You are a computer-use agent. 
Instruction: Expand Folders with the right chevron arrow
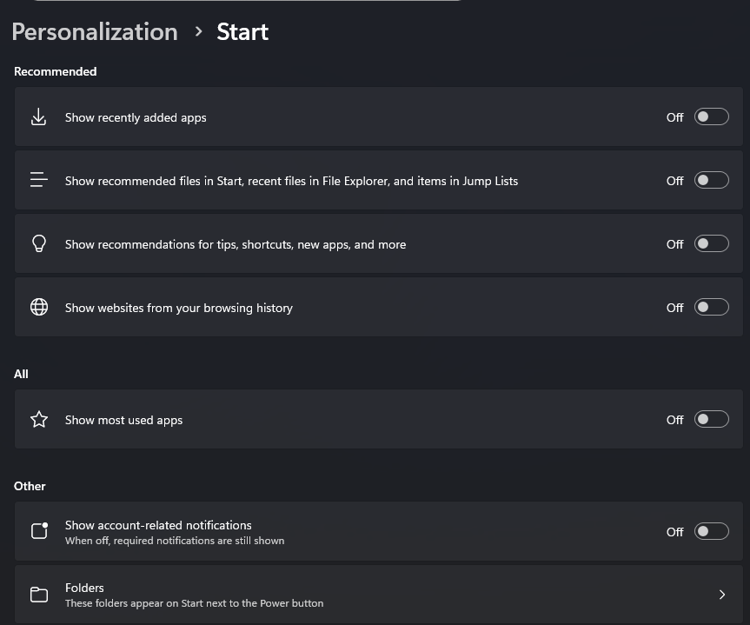[722, 595]
